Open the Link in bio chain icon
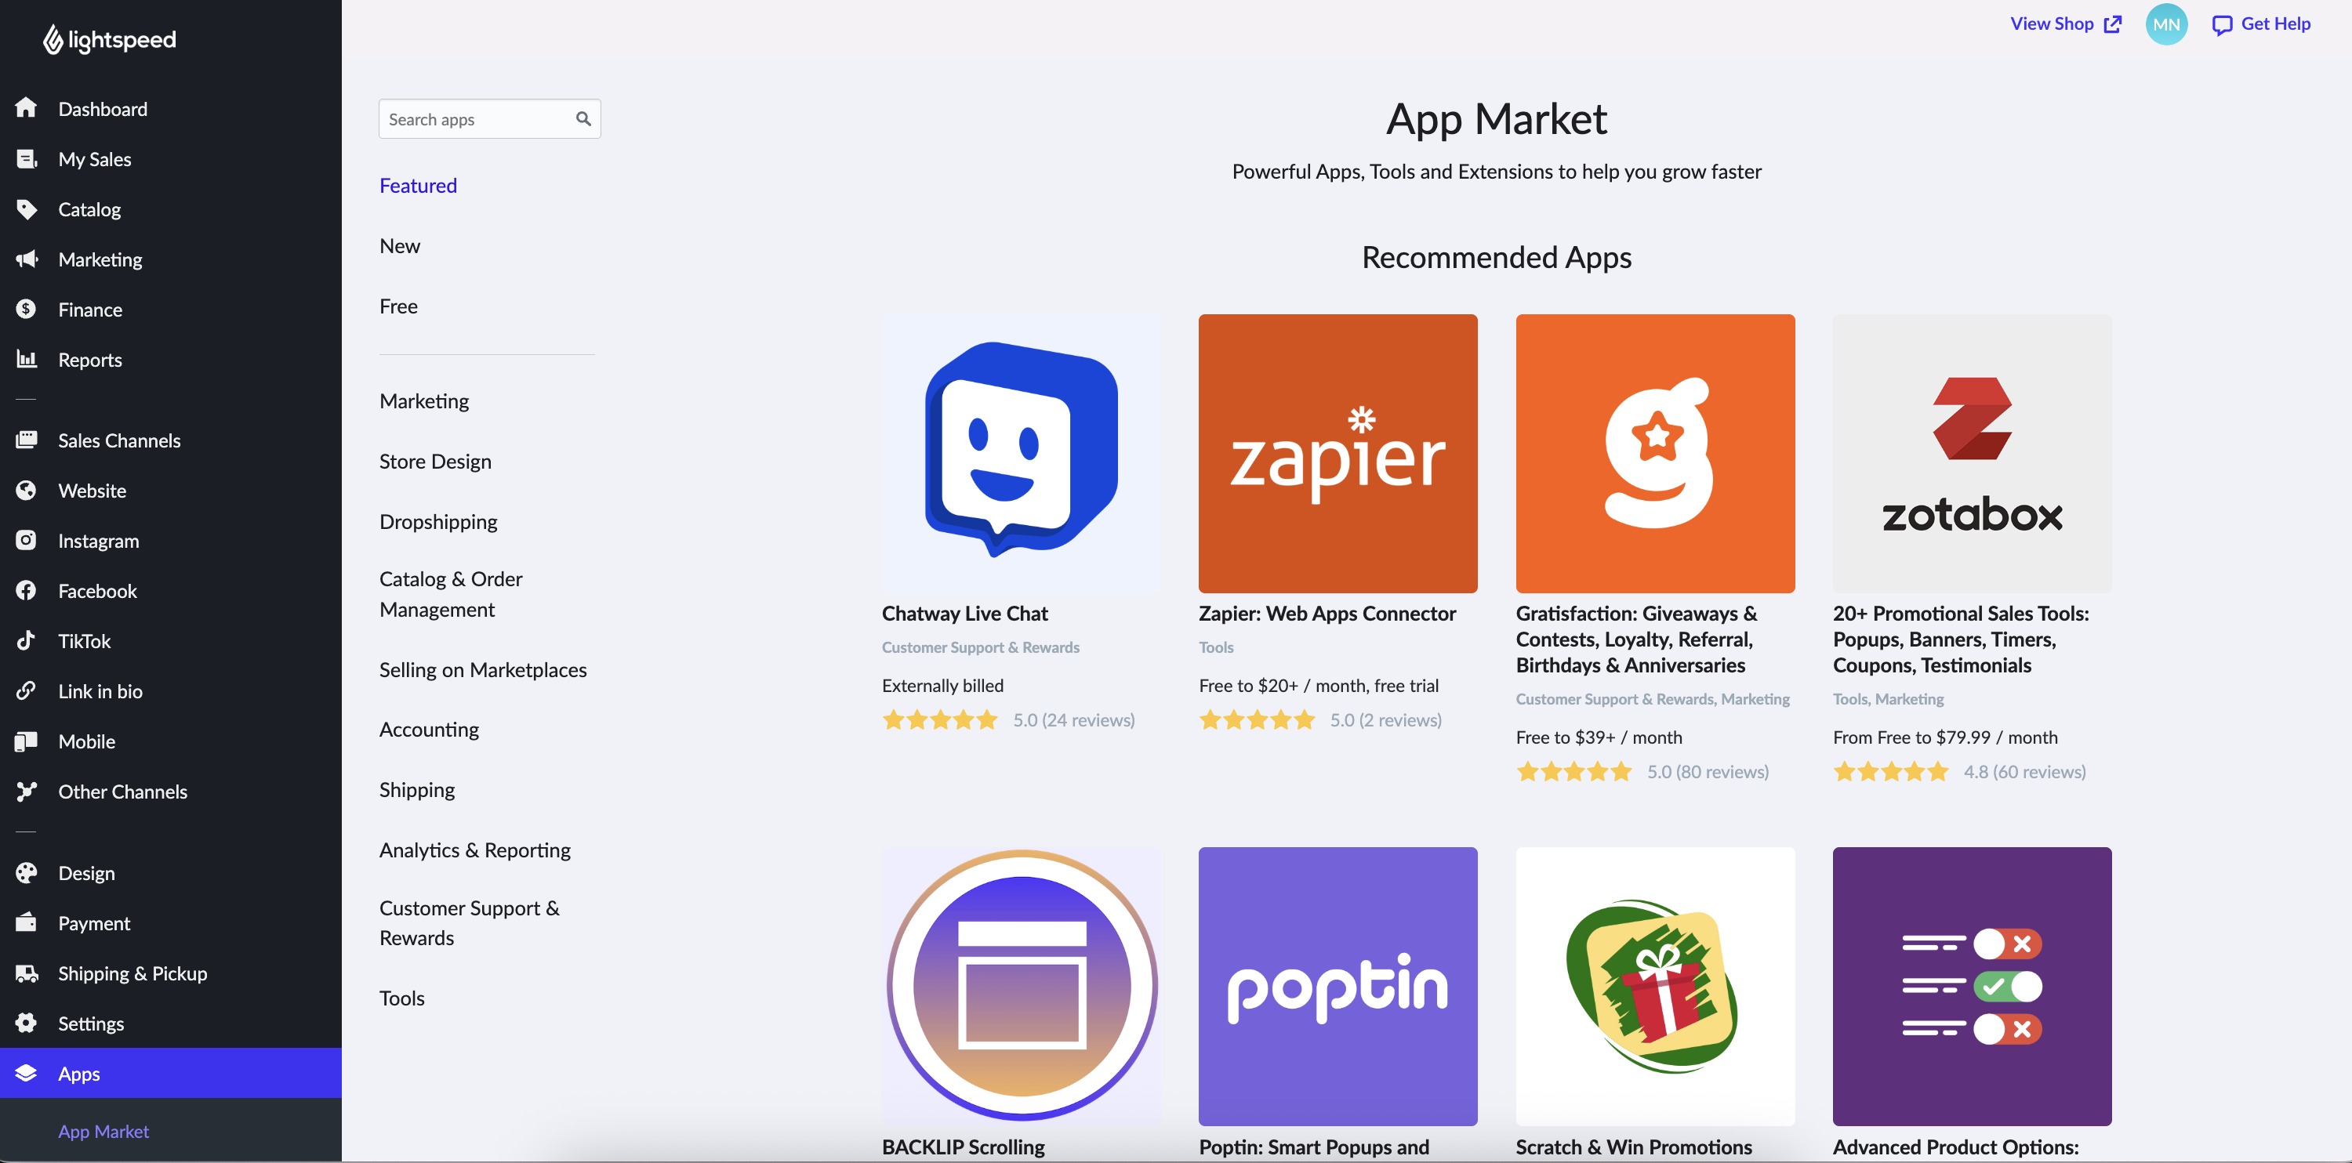Image resolution: width=2352 pixels, height=1163 pixels. (x=27, y=691)
